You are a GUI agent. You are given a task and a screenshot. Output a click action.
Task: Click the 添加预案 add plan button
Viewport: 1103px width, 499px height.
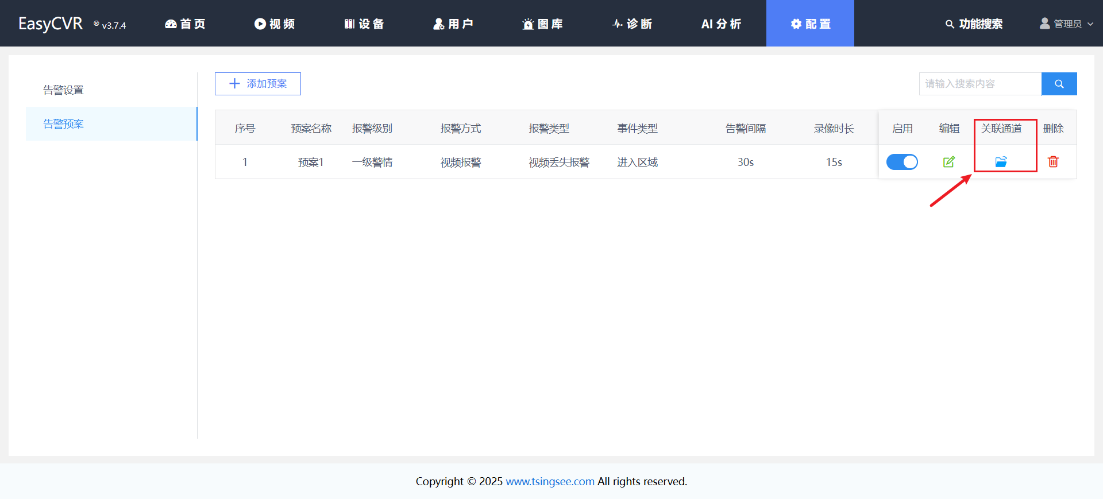258,84
